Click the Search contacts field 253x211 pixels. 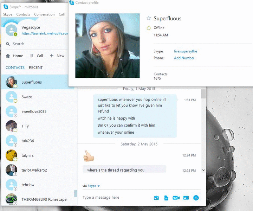click(36, 44)
